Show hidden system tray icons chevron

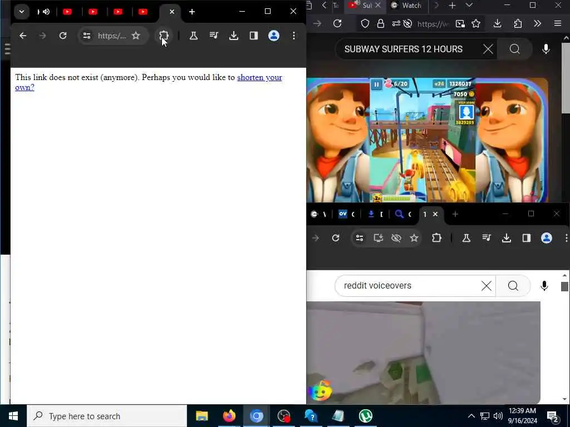(471, 416)
